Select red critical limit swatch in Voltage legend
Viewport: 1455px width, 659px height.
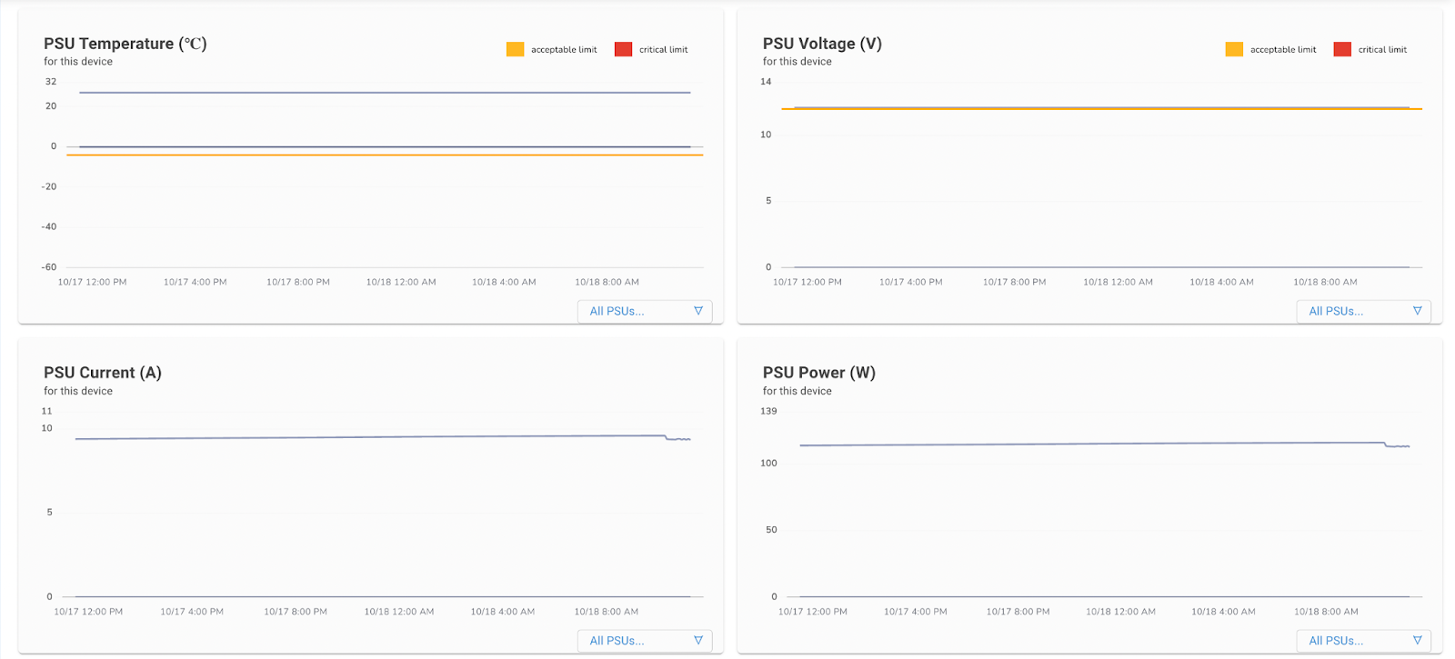coord(1342,49)
